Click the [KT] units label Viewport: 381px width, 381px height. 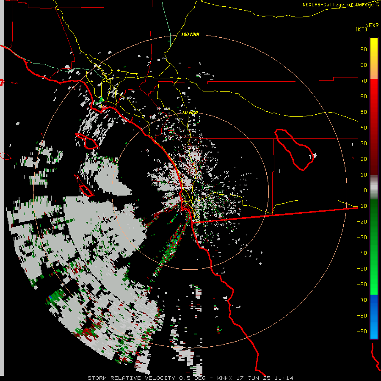click(x=362, y=29)
